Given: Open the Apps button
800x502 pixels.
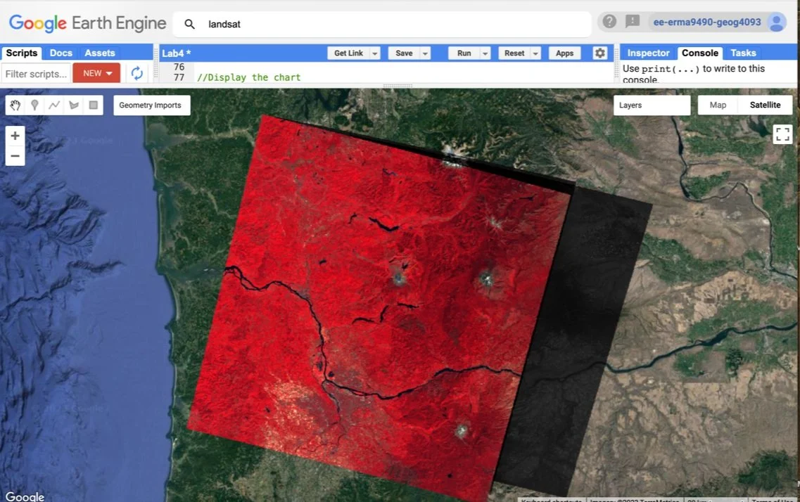Looking at the screenshot, I should tap(564, 53).
